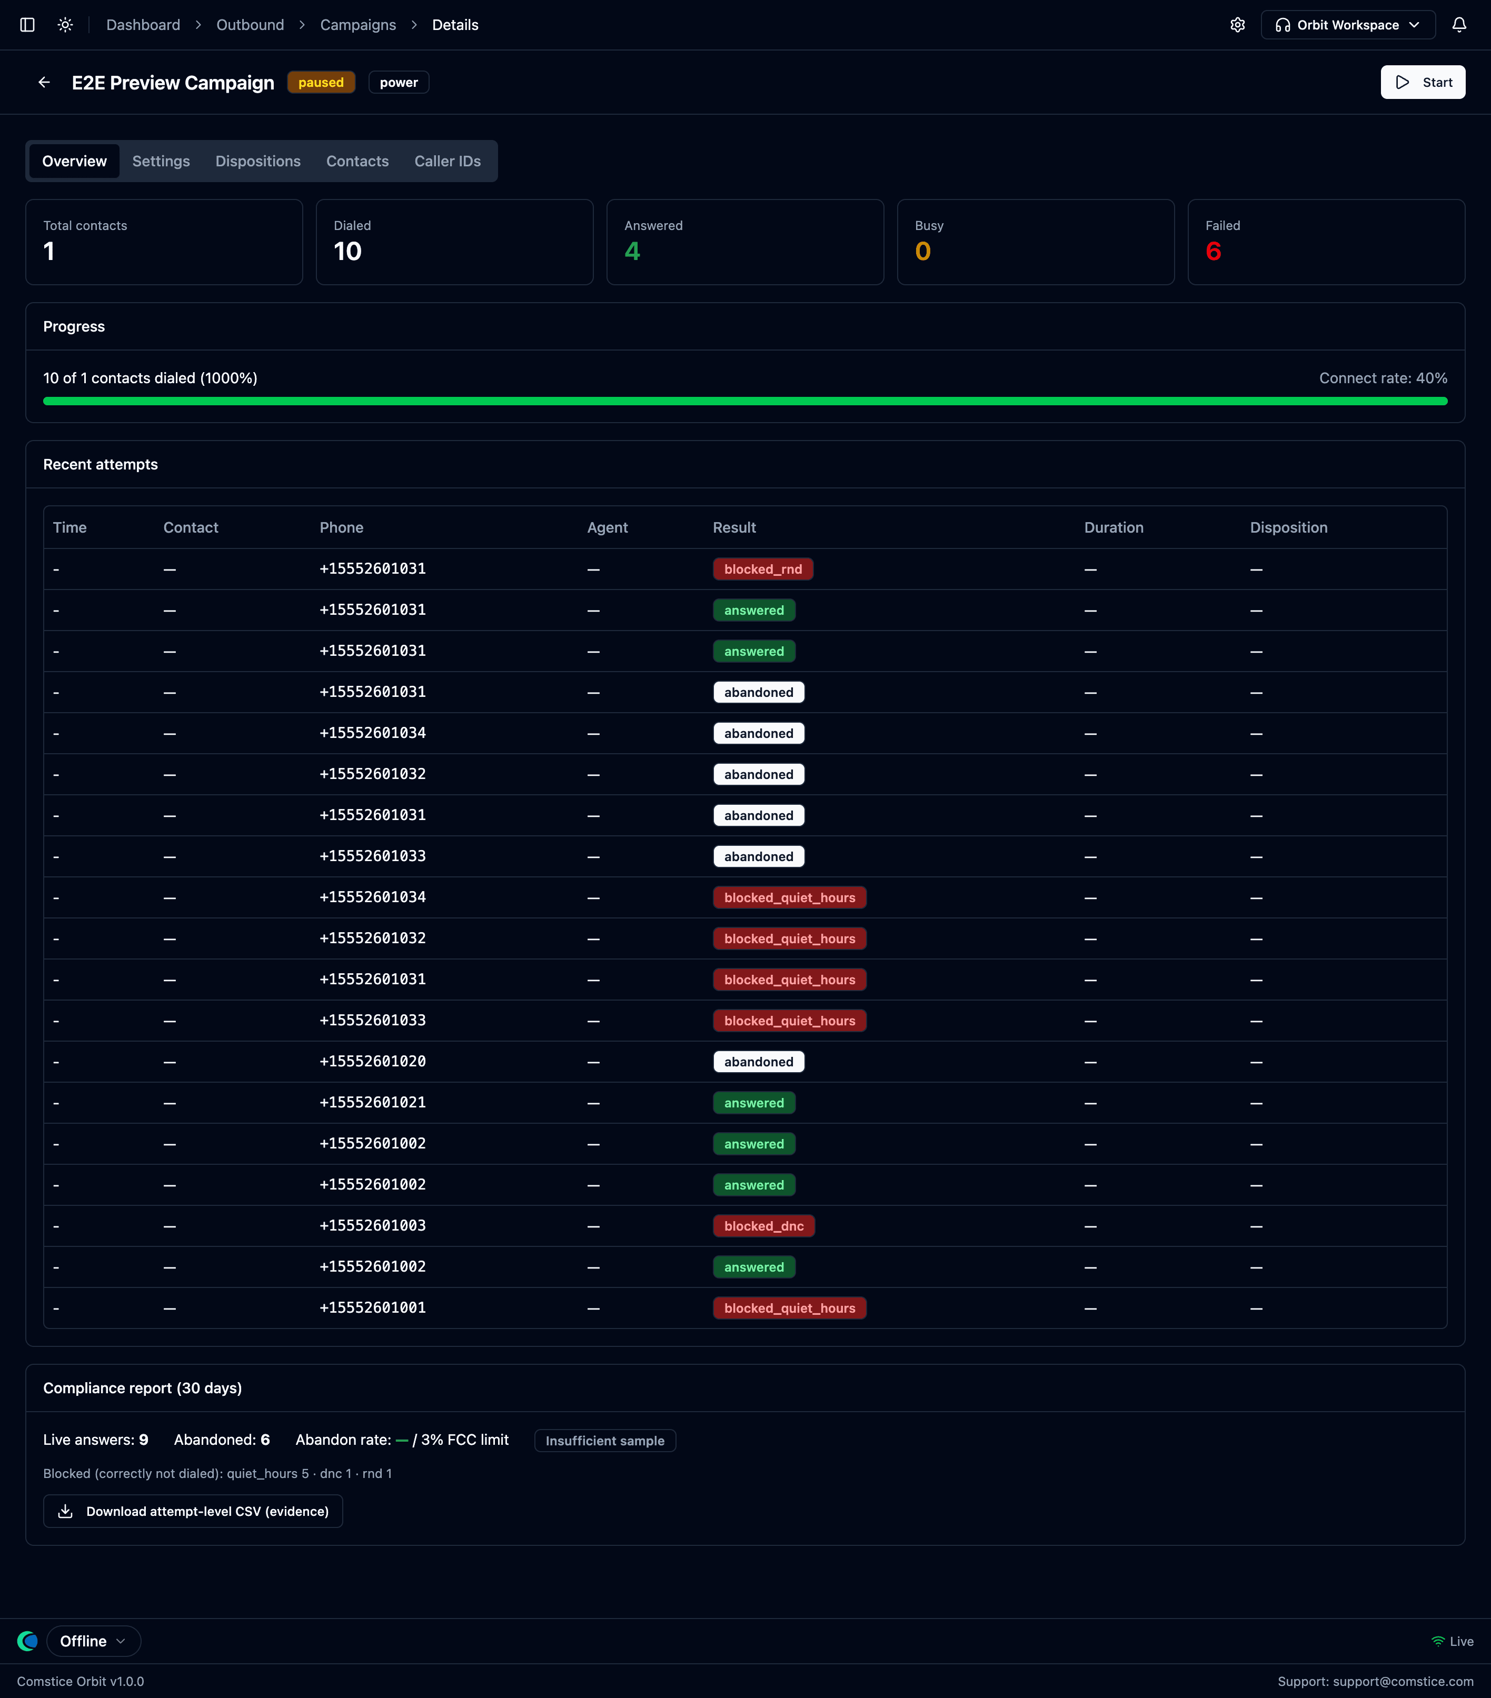Click the Total contacts card
Image resolution: width=1491 pixels, height=1698 pixels.
click(165, 242)
